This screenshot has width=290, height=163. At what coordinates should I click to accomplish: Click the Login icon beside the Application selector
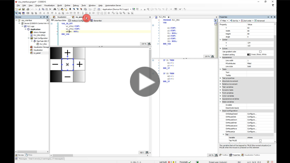[x=133, y=9]
